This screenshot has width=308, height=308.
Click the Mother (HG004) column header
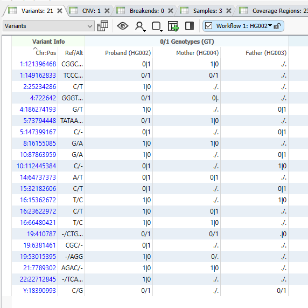pos(198,53)
